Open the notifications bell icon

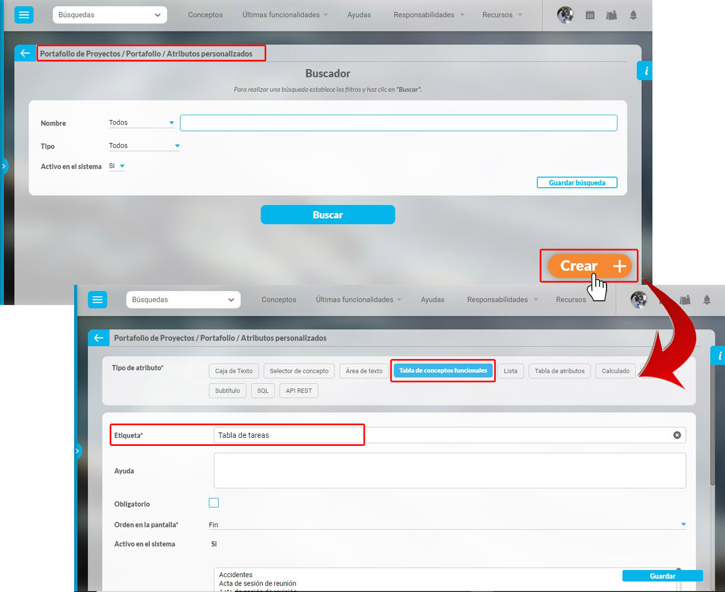coord(633,15)
